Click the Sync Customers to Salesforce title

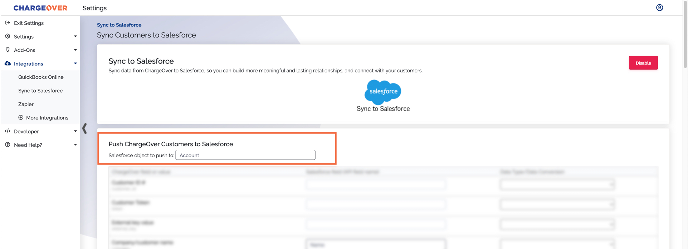click(146, 35)
